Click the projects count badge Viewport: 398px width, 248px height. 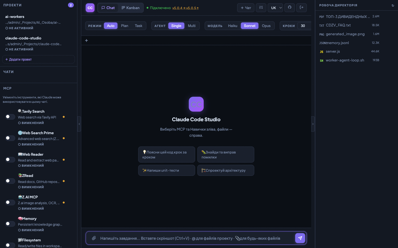71,5
